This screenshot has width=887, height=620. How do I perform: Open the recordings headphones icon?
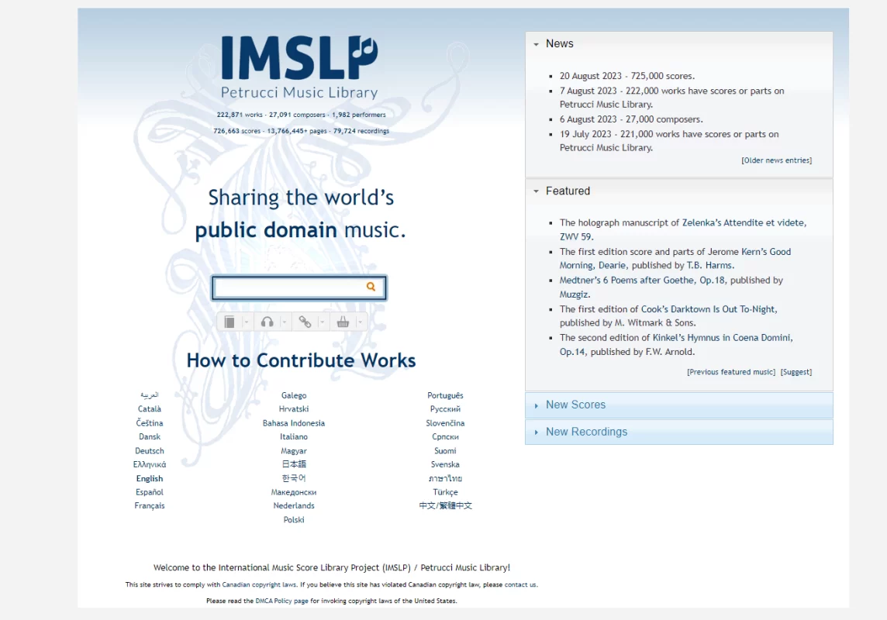pos(267,322)
